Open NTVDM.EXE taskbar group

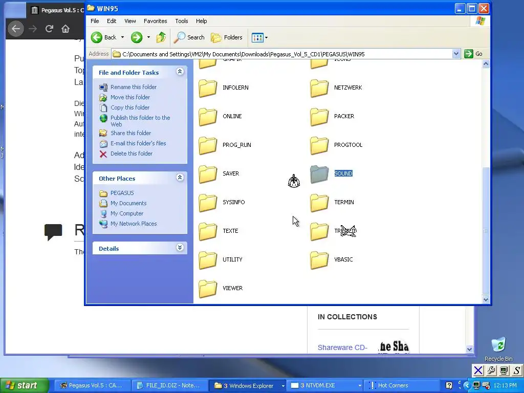325,386
